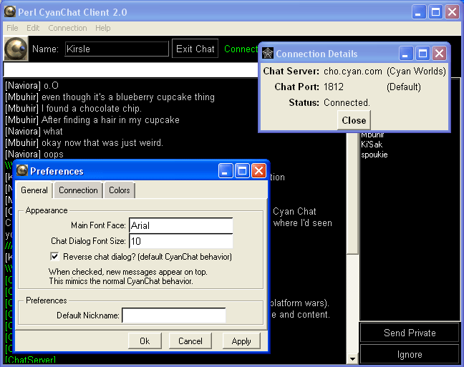Click the Connection Details window title icon
This screenshot has width=464, height=367.
pos(268,54)
